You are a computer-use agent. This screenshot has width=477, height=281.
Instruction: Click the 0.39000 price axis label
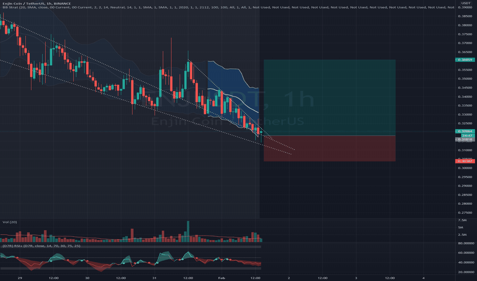465,7
